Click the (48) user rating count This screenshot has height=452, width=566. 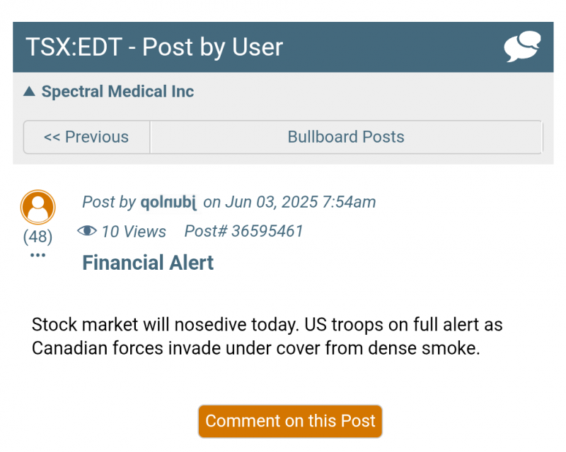38,237
